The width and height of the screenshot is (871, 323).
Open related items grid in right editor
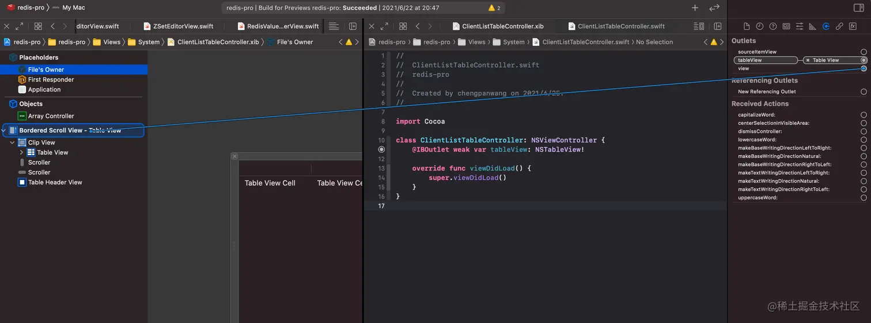(x=403, y=26)
